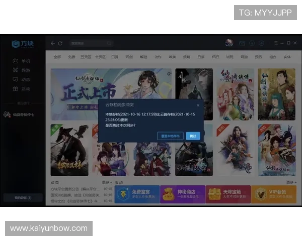Click the 方块 logo at top left
Image resolution: width=302 pixels, height=241 pixels.
[22, 44]
